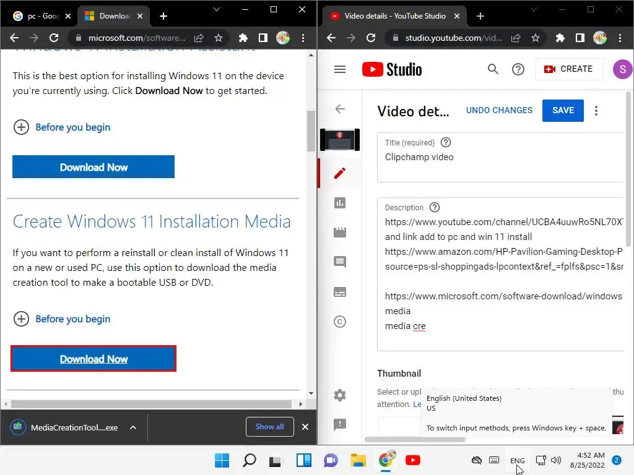634x475 pixels.
Task: Open Extensions puzzle icon in Microsoft window
Action: coord(243,38)
